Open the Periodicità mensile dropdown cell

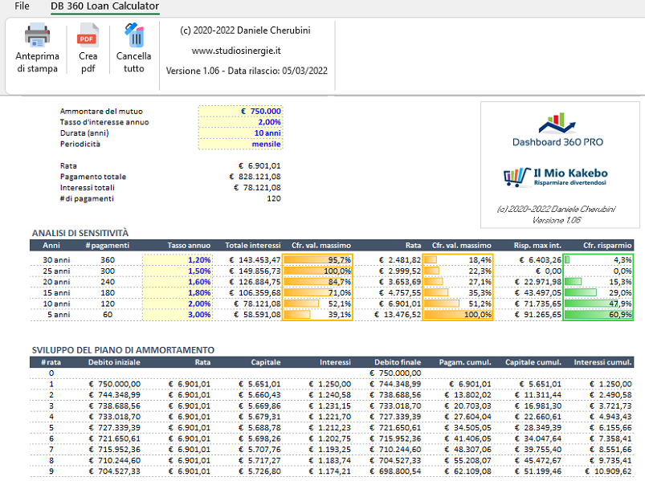241,144
